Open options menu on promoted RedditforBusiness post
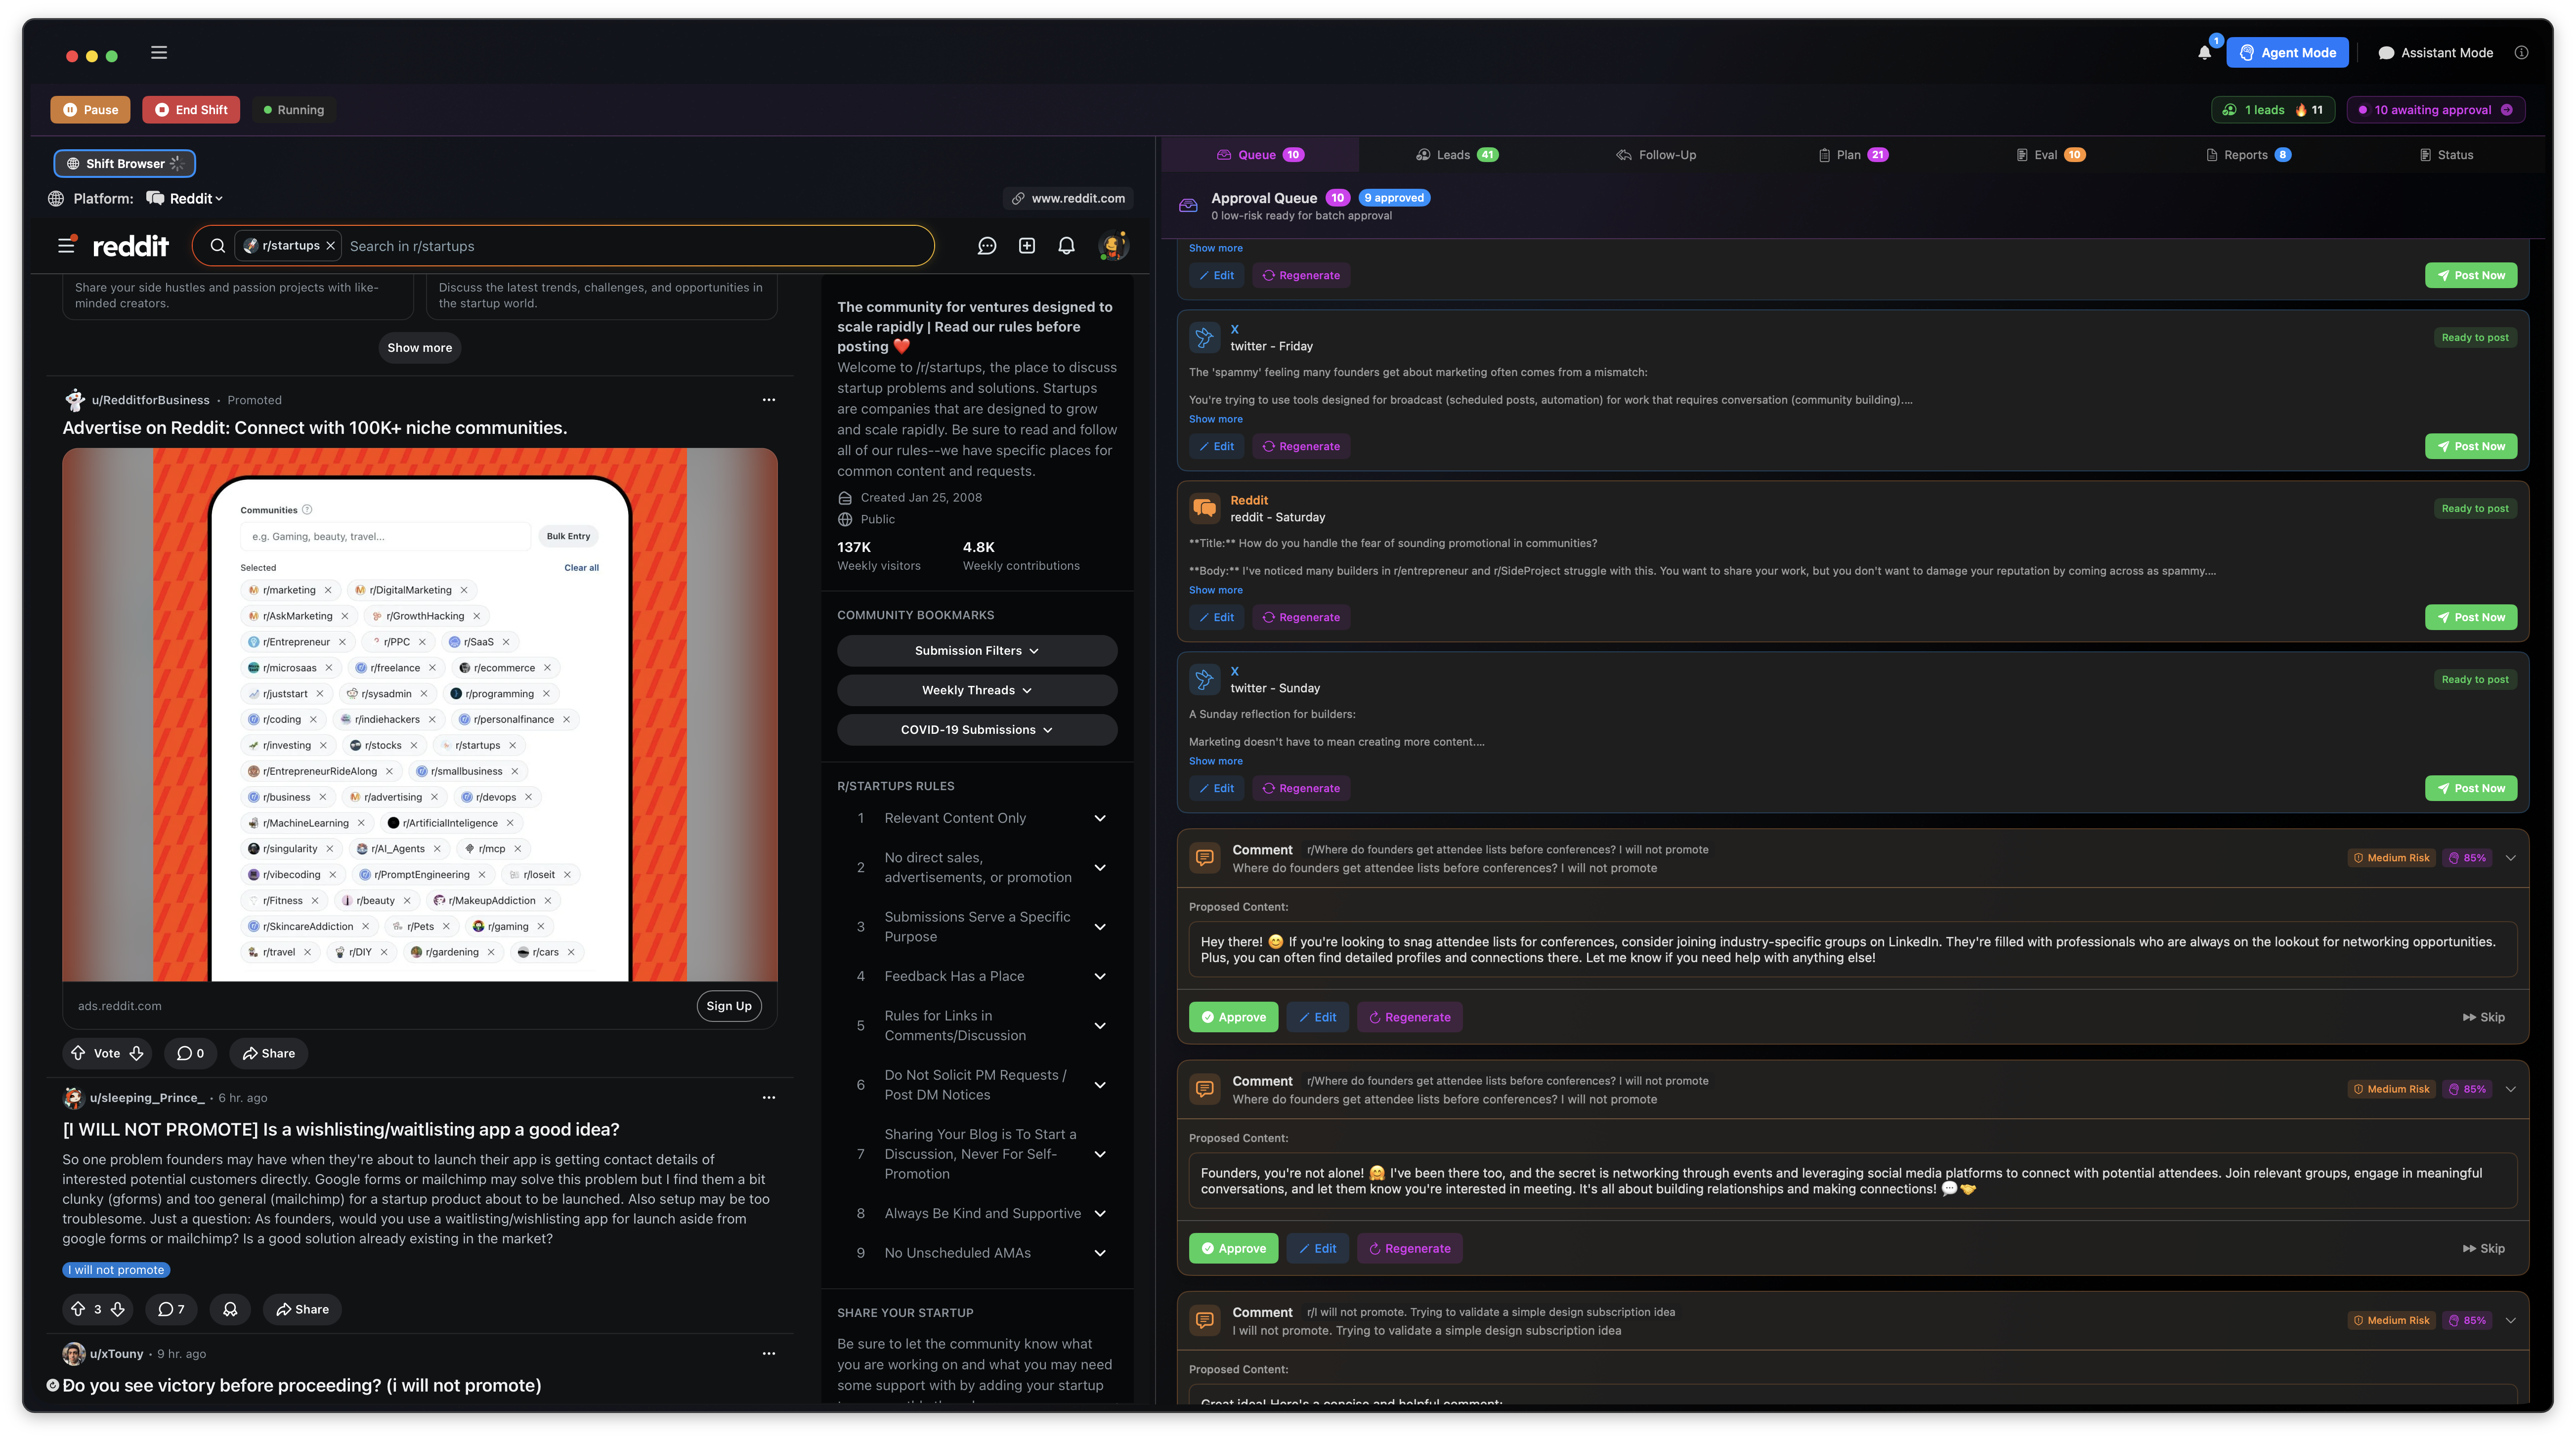Image resolution: width=2576 pixels, height=1439 pixels. tap(769, 400)
